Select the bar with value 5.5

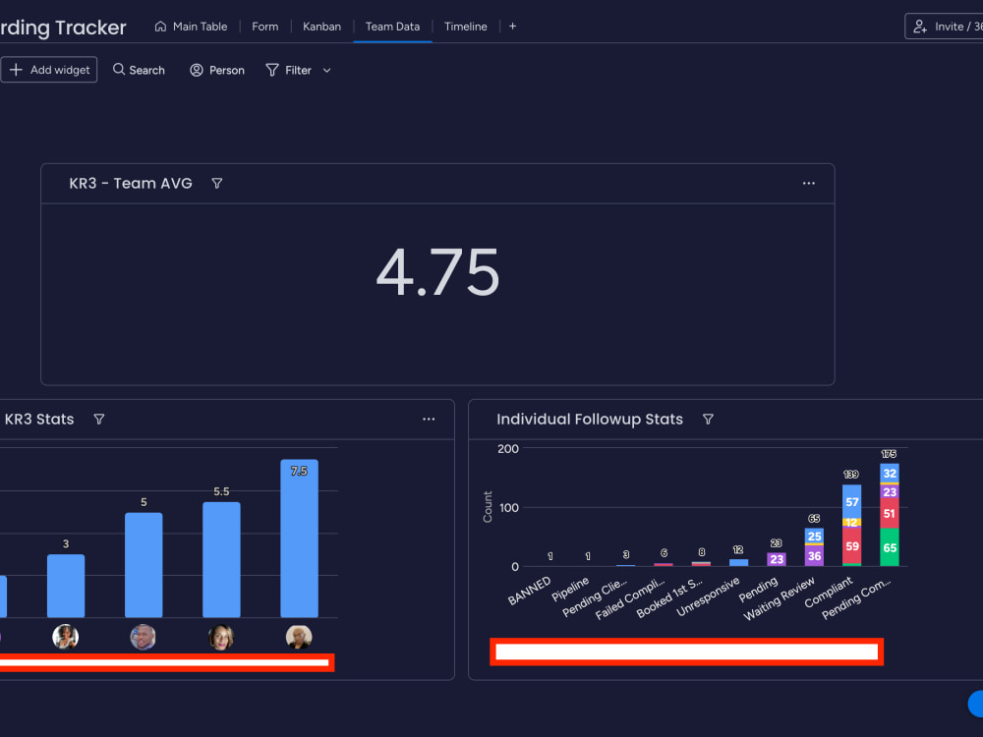[221, 560]
